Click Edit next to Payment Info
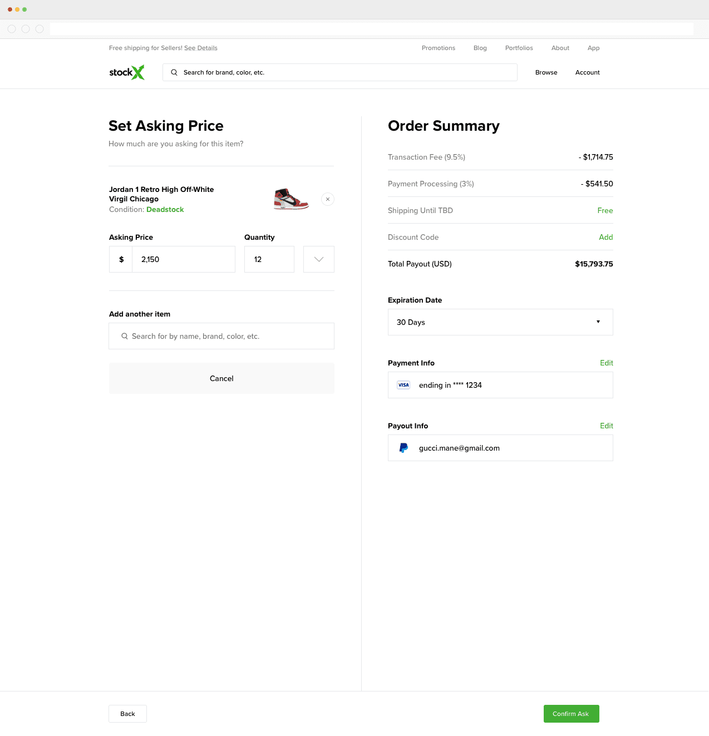Screen dimensions: 709x736 [606, 363]
